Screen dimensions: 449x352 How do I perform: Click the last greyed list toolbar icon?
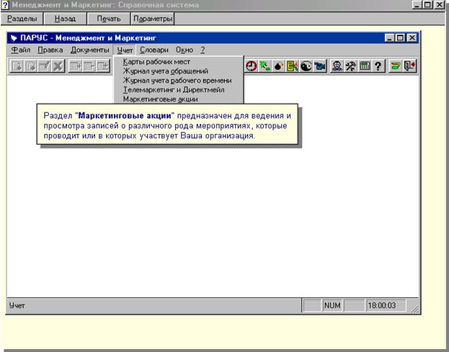click(x=103, y=66)
